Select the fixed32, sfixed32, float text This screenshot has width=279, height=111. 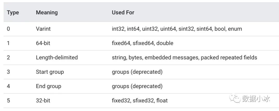(x=139, y=100)
